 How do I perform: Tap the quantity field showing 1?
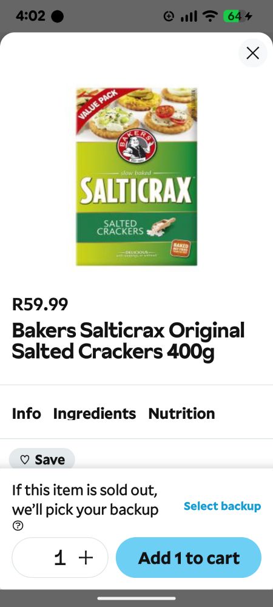click(60, 557)
